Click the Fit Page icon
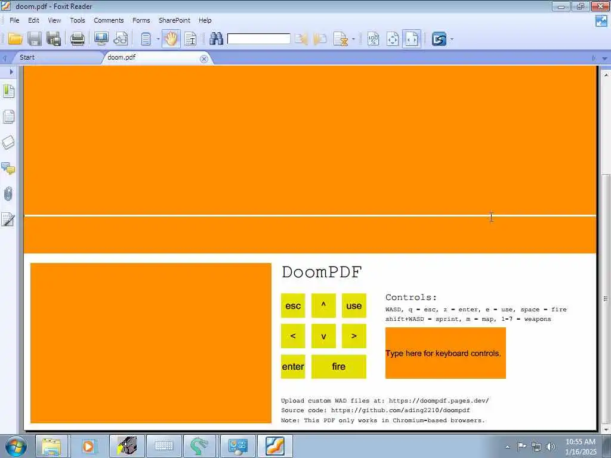 [x=393, y=39]
